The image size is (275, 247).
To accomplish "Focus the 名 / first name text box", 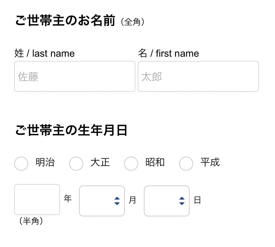I will point(198,76).
